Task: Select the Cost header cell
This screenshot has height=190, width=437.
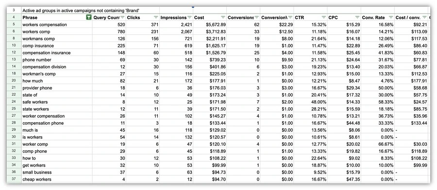Action: [210, 17]
